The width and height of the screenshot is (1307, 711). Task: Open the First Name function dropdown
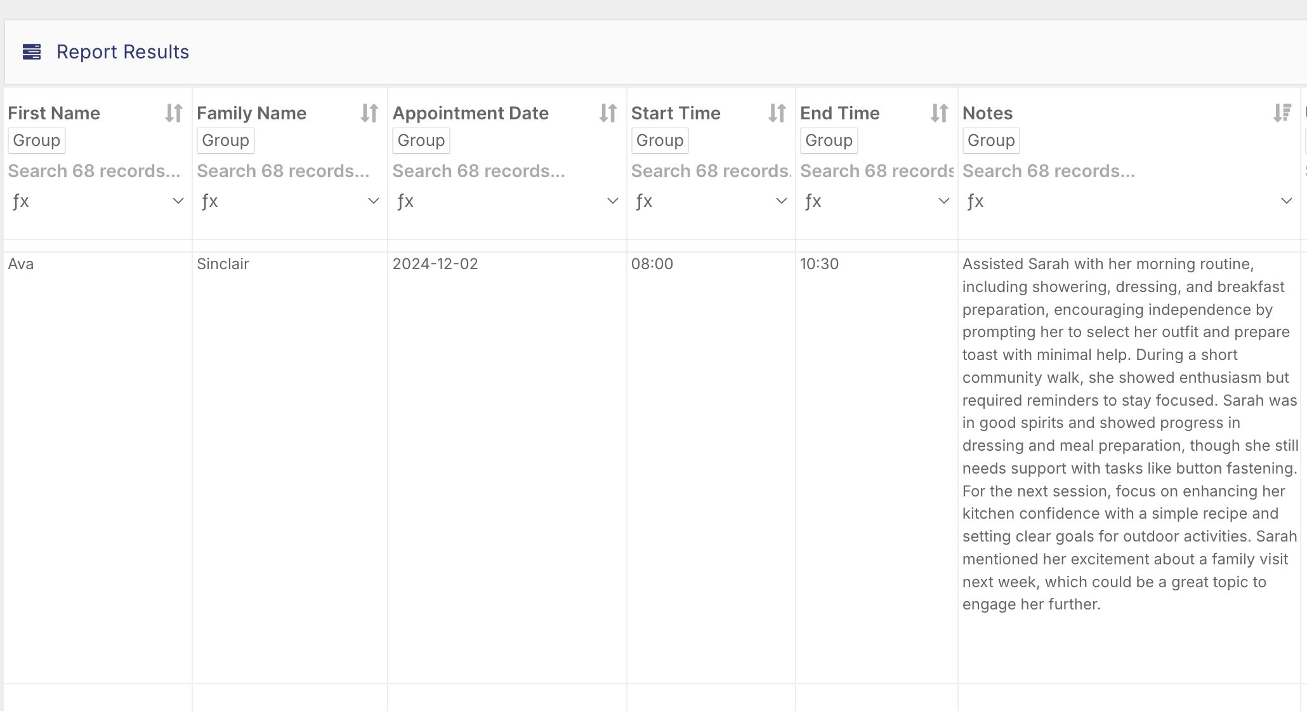tap(98, 201)
